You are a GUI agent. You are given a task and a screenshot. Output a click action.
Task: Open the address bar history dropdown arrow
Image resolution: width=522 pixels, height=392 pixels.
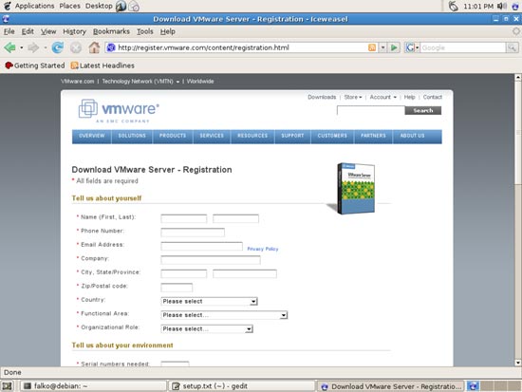382,47
